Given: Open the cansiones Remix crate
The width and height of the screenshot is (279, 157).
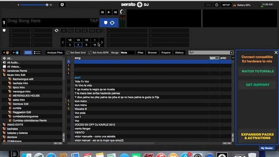Looking at the screenshot, I should (17, 71).
